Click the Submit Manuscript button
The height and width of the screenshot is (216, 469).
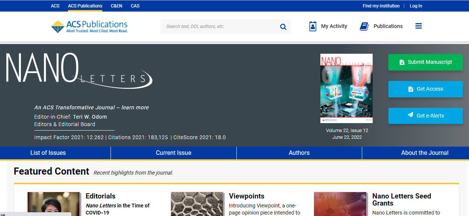click(x=425, y=62)
